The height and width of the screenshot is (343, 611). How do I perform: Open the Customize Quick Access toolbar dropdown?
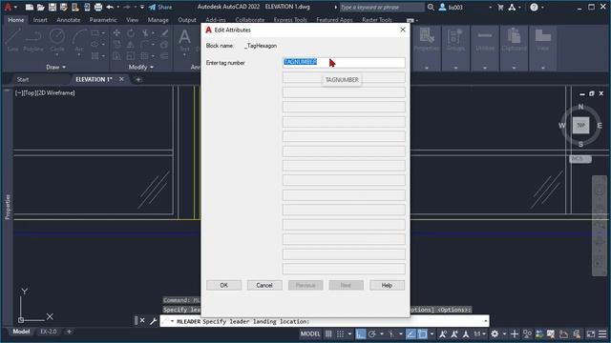click(x=142, y=7)
